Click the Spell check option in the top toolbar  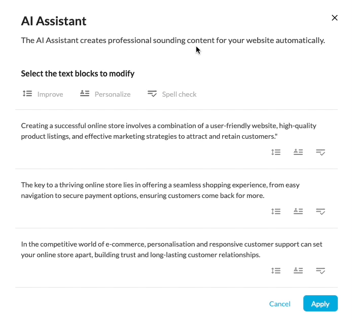(x=172, y=94)
